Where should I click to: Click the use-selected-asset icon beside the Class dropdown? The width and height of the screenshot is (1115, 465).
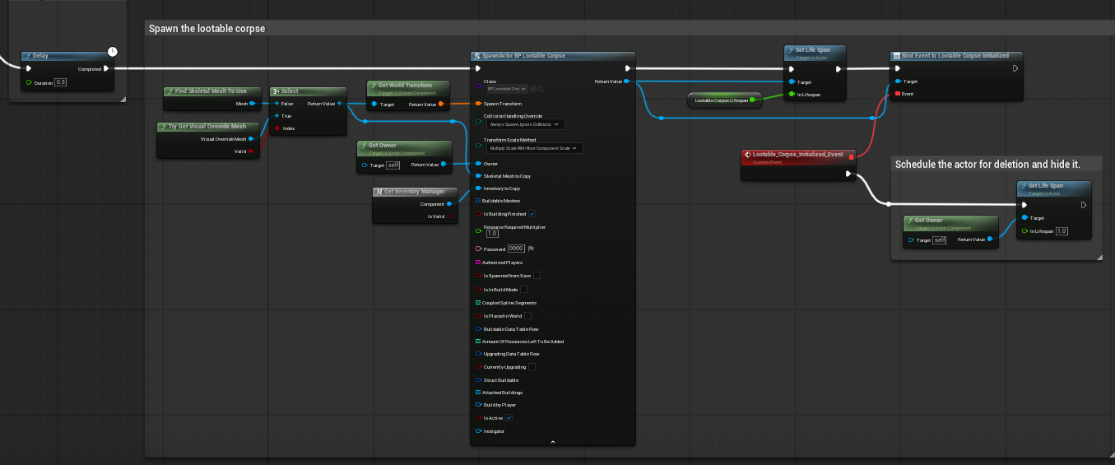point(532,88)
